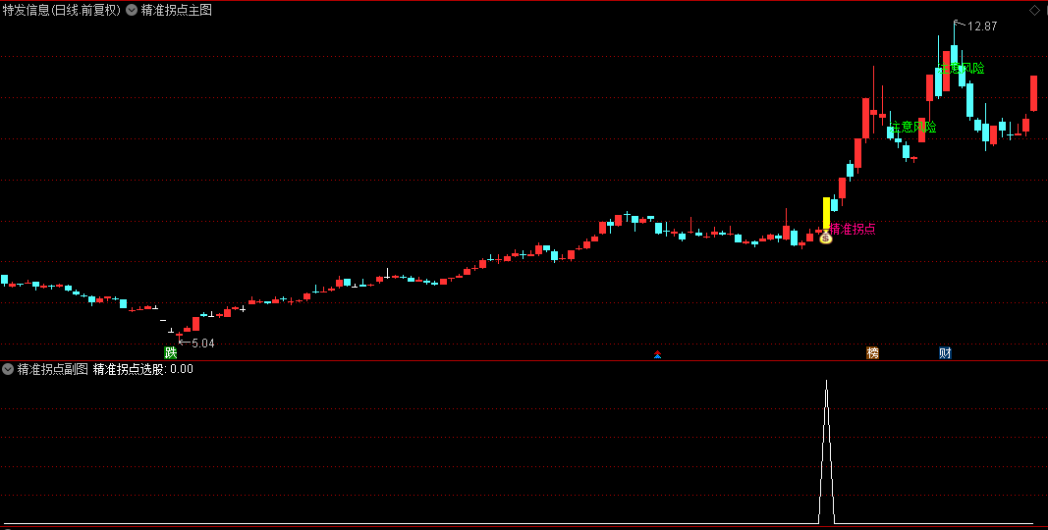Click the 5.04 low price label
1048x530 pixels.
click(203, 344)
